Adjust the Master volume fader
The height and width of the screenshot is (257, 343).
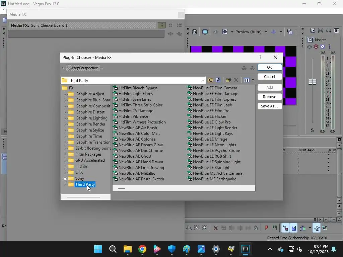312,82
